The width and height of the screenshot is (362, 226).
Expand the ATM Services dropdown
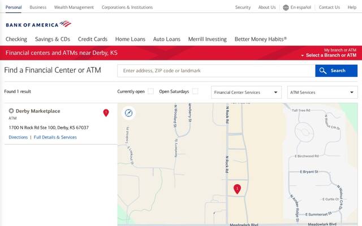point(322,92)
